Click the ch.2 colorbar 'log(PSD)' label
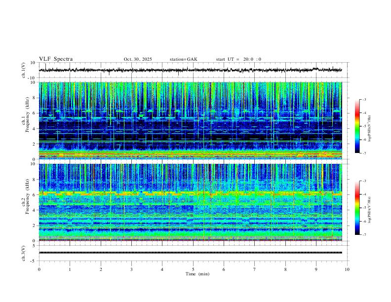 370,210
